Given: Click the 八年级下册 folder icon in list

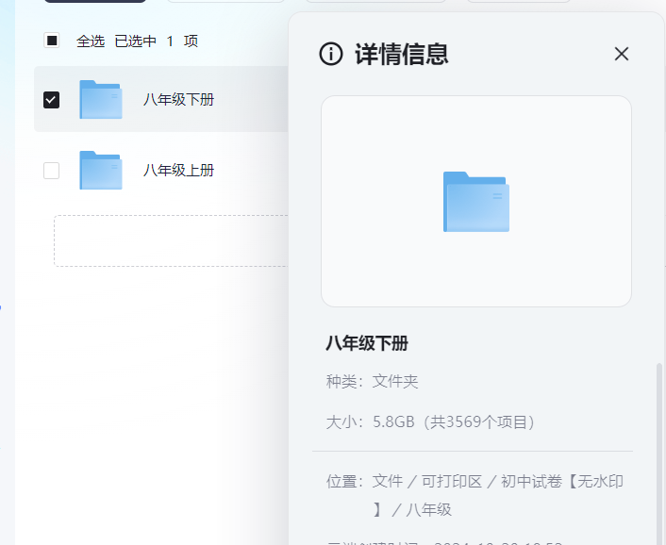Looking at the screenshot, I should (x=100, y=100).
